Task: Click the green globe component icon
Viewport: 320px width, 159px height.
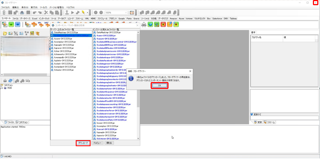Action: tap(150, 25)
